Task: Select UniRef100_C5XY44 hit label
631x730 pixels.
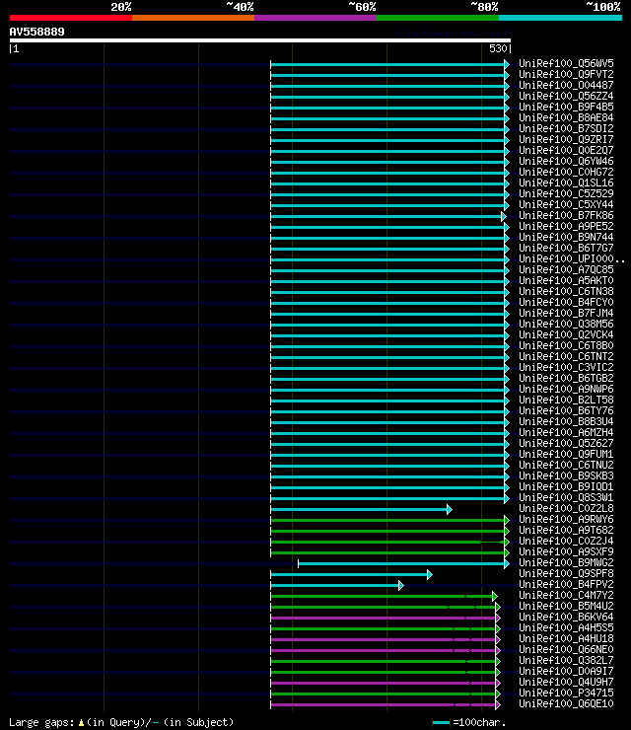Action: [x=566, y=205]
